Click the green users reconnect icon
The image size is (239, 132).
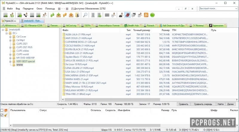(12, 15)
